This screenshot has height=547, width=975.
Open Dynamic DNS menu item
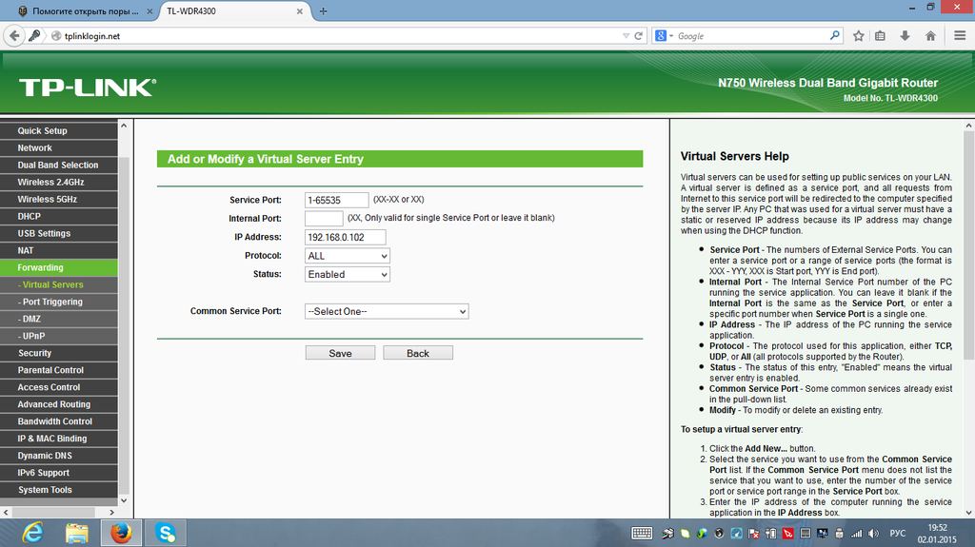[58, 456]
